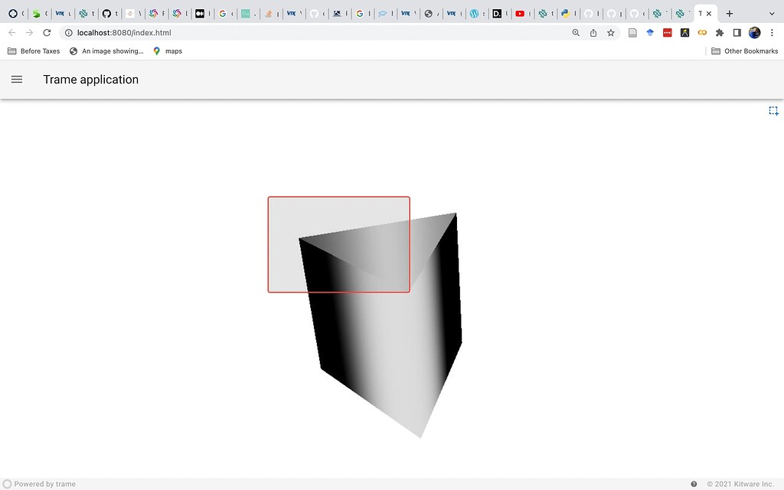Open the Before Taxes bookmark folder
784x490 pixels.
click(x=34, y=51)
